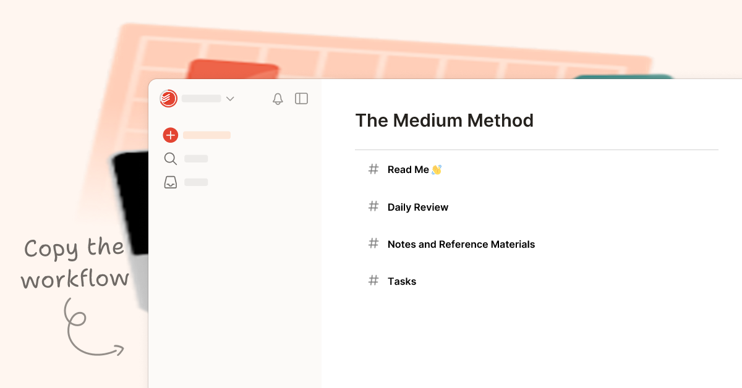The width and height of the screenshot is (742, 388).
Task: Expand the workspace switcher chevron
Action: pos(230,99)
